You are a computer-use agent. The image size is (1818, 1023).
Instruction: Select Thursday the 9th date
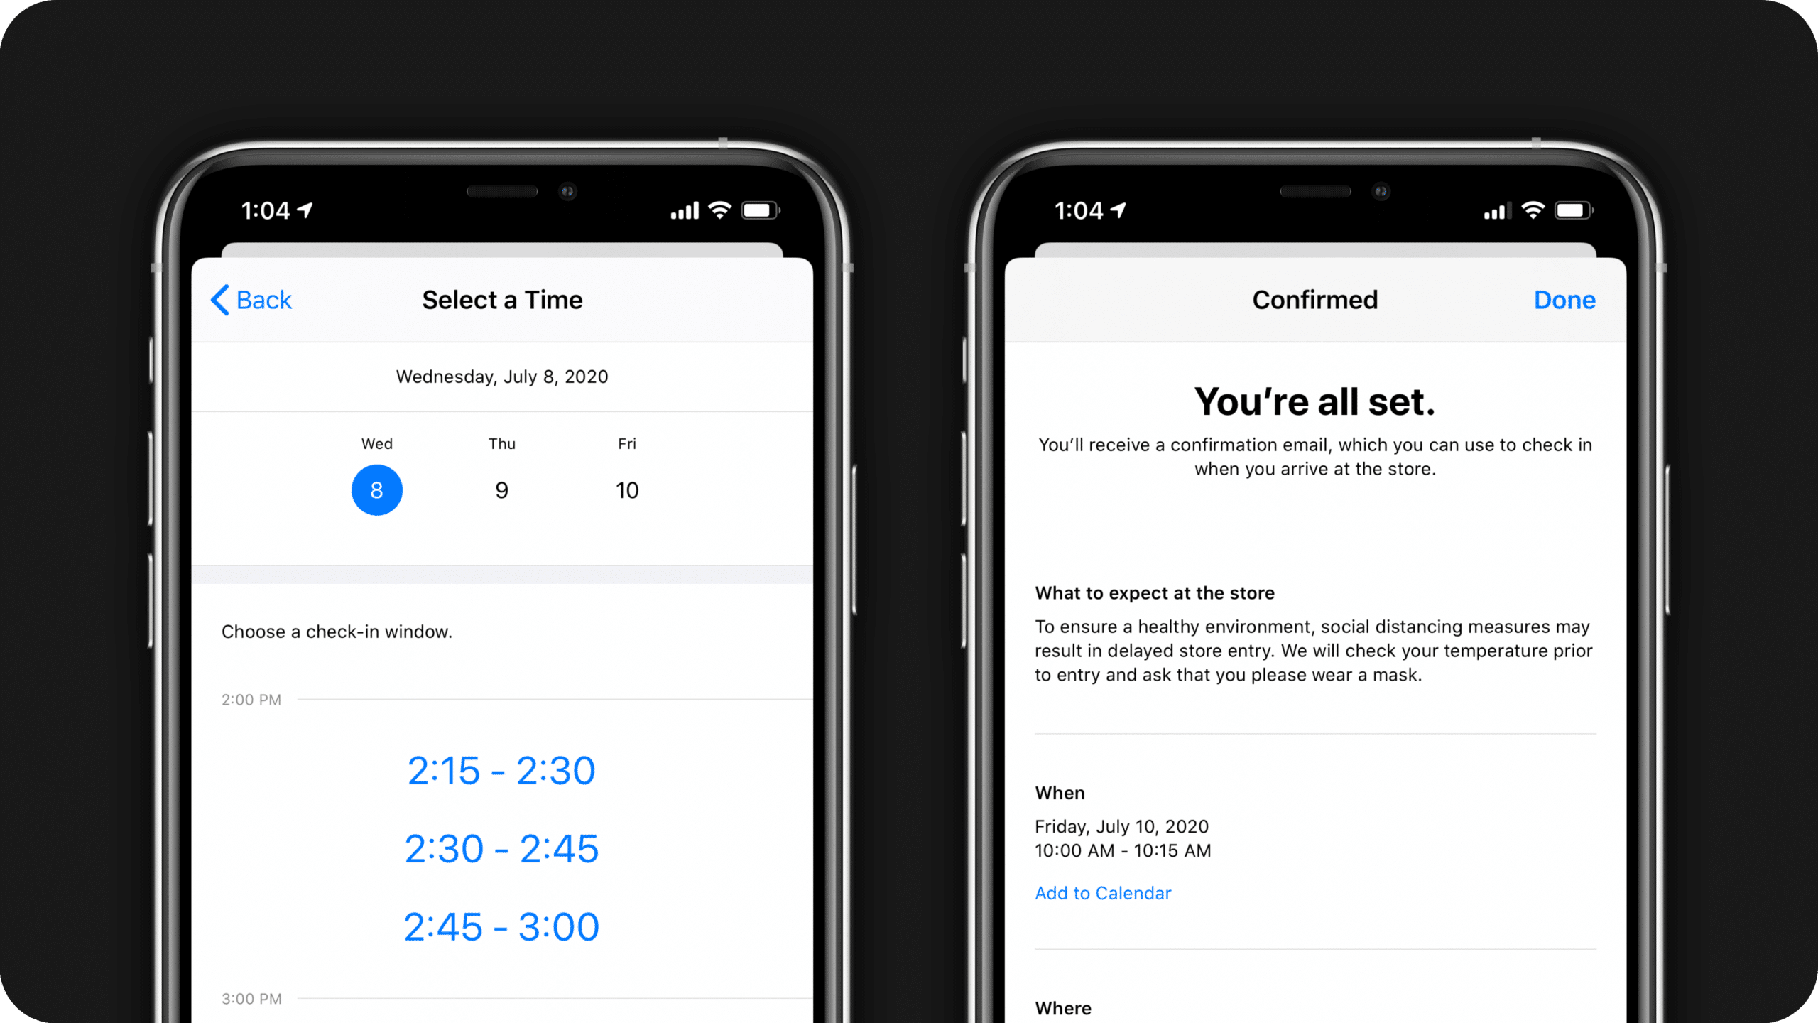click(501, 488)
